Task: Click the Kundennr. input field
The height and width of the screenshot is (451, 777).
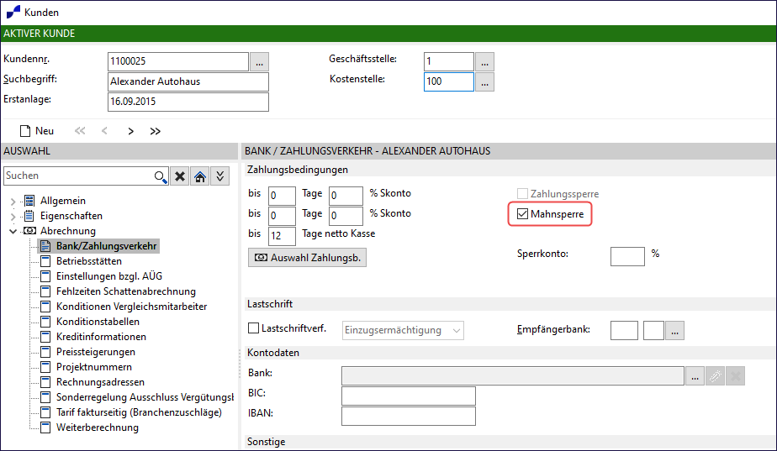Action: click(x=178, y=62)
